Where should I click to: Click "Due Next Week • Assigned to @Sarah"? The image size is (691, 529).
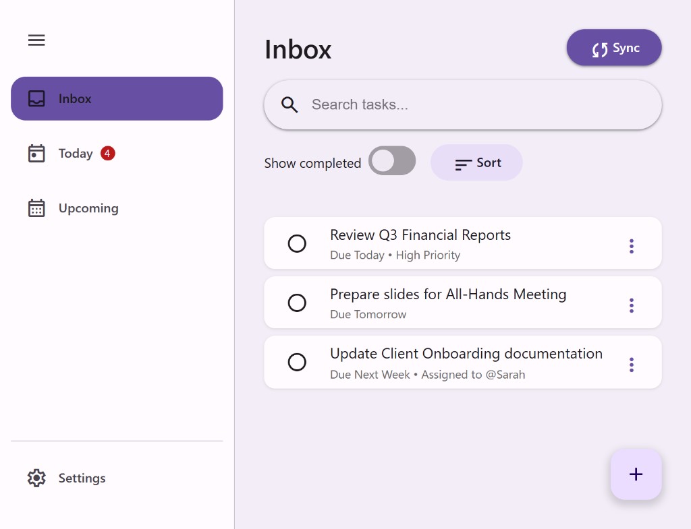[x=427, y=375]
